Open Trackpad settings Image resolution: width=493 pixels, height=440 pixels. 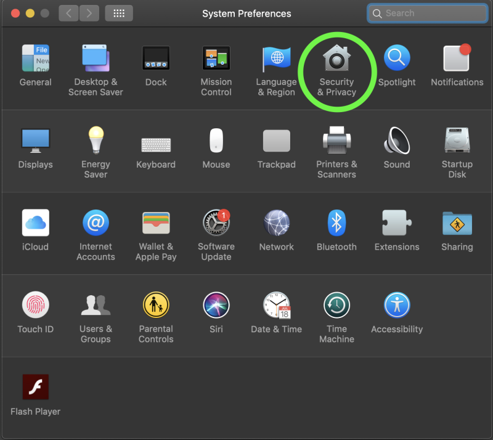(276, 141)
